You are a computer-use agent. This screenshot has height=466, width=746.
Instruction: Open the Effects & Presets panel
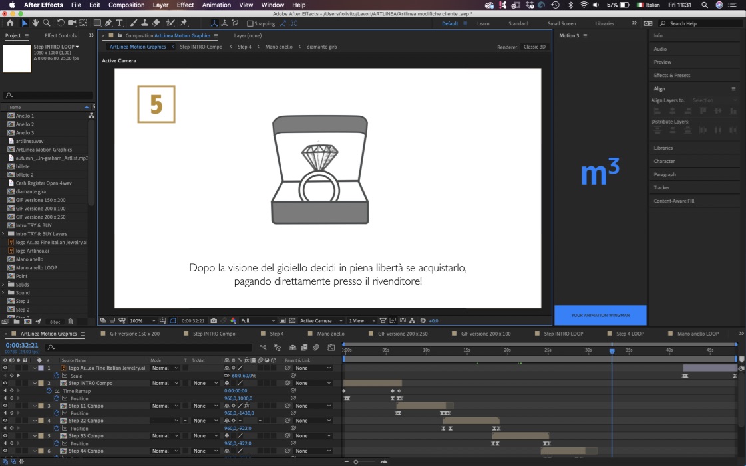point(671,76)
